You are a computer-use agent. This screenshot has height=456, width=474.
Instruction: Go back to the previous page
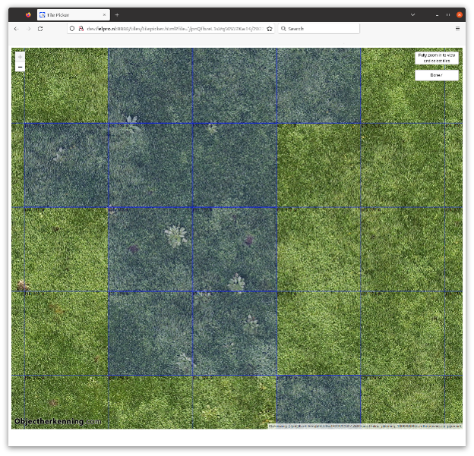(15, 28)
